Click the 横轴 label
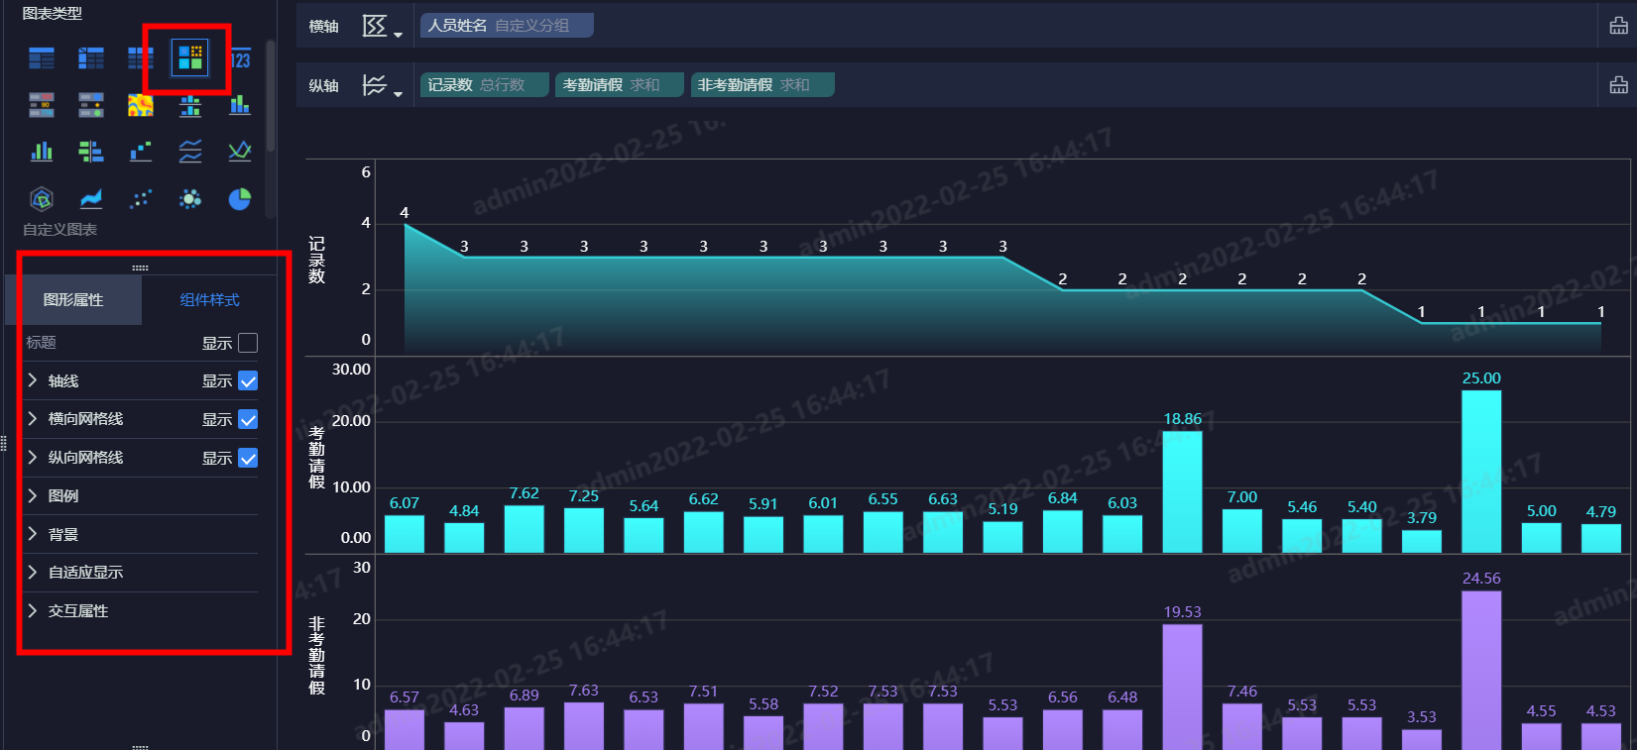Viewport: 1637px width, 750px height. tap(323, 27)
